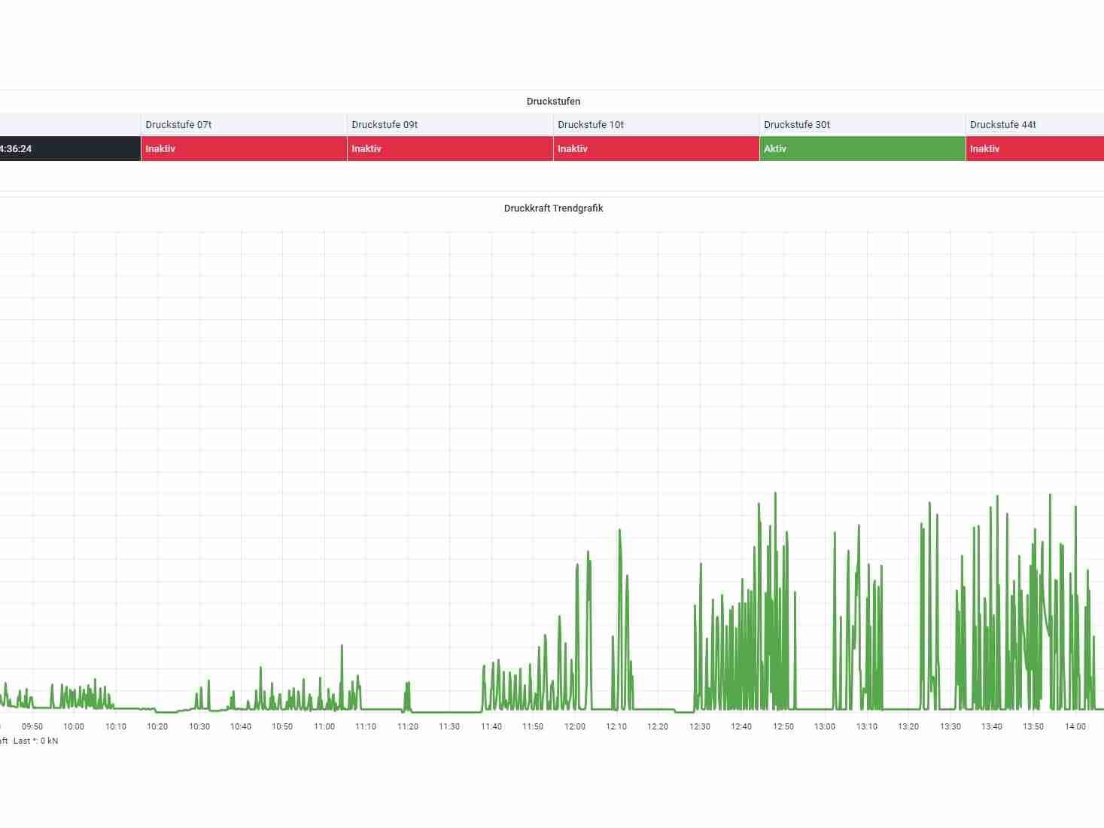This screenshot has width=1104, height=828.
Task: Click the 10:10 time axis label
Action: (x=116, y=727)
